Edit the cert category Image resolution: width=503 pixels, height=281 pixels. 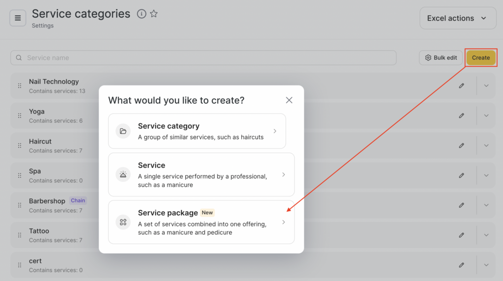pos(461,265)
